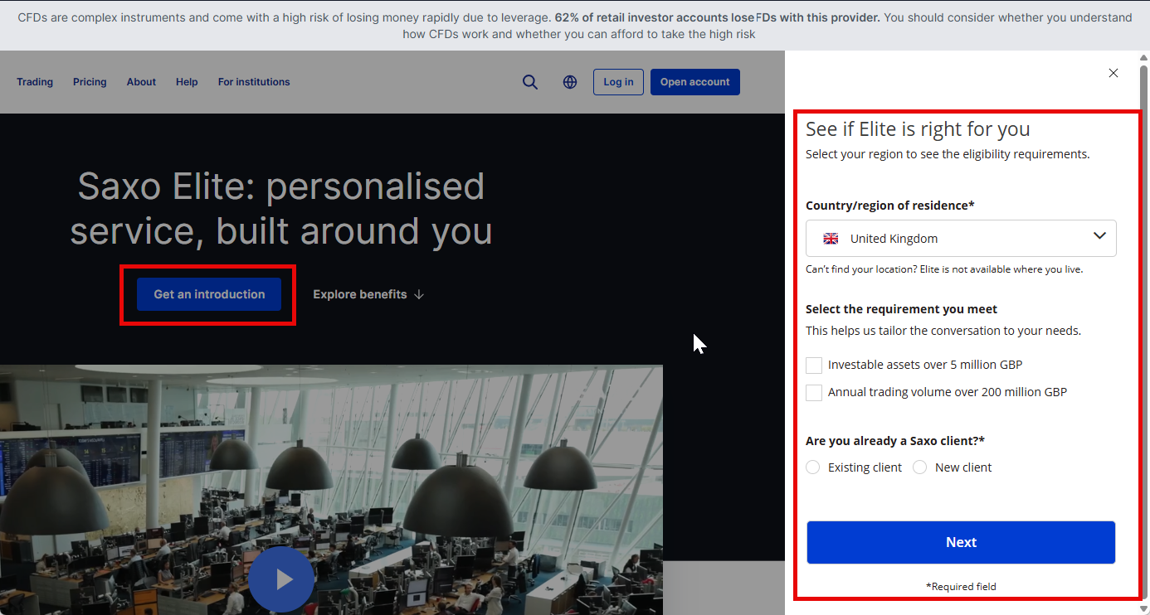Check Annual trading volume over 200 million GBP
This screenshot has width=1150, height=615.
pyautogui.click(x=814, y=393)
